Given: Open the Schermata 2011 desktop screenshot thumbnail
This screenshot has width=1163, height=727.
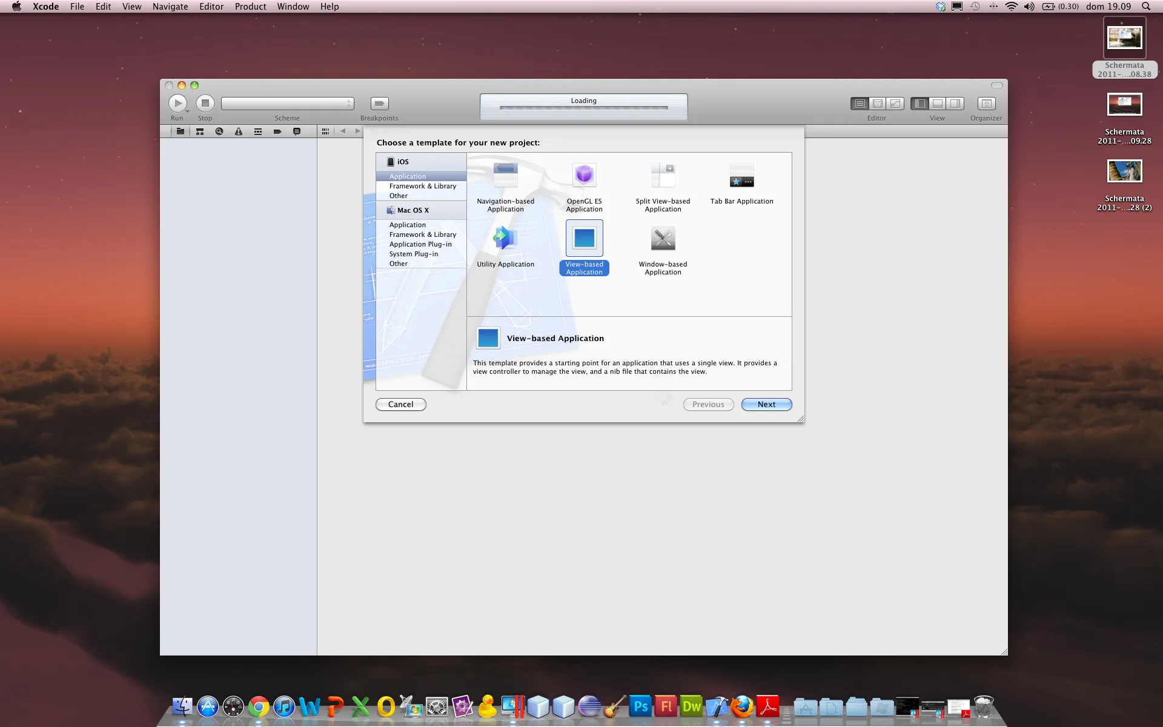Looking at the screenshot, I should point(1124,38).
